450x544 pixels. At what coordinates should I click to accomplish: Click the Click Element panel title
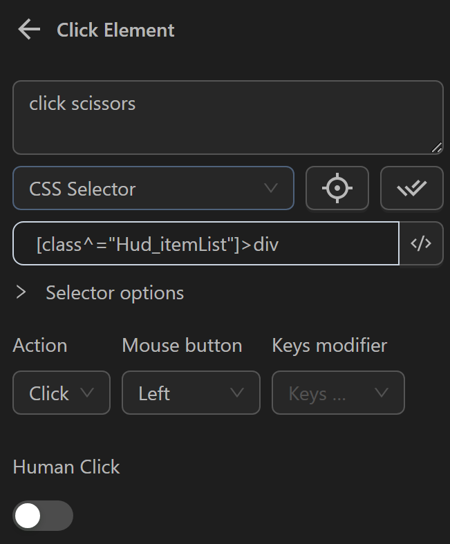pyautogui.click(x=115, y=30)
